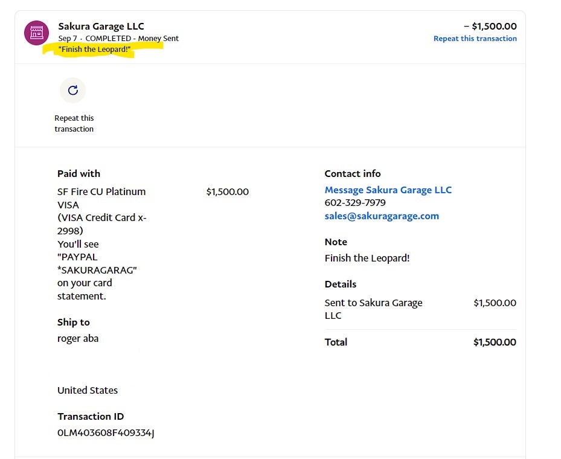Click the circular repeat arrow icon
The width and height of the screenshot is (561, 459).
pos(72,90)
